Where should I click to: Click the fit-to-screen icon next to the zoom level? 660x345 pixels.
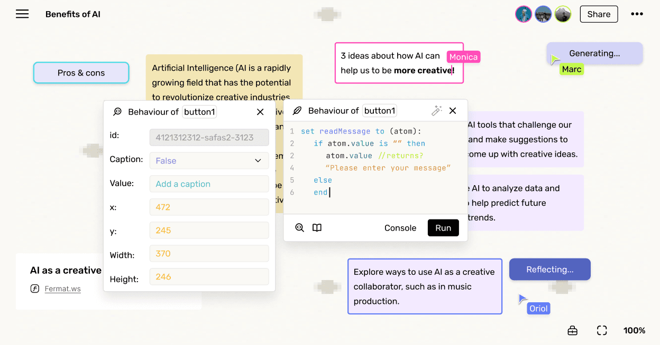pos(602,330)
